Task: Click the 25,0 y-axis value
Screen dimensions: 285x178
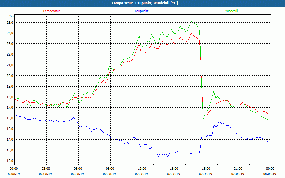Action: (x=10, y=22)
